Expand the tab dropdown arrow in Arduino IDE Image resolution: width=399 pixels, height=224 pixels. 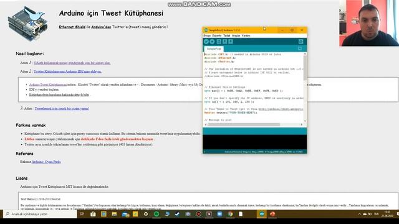[x=300, y=49]
